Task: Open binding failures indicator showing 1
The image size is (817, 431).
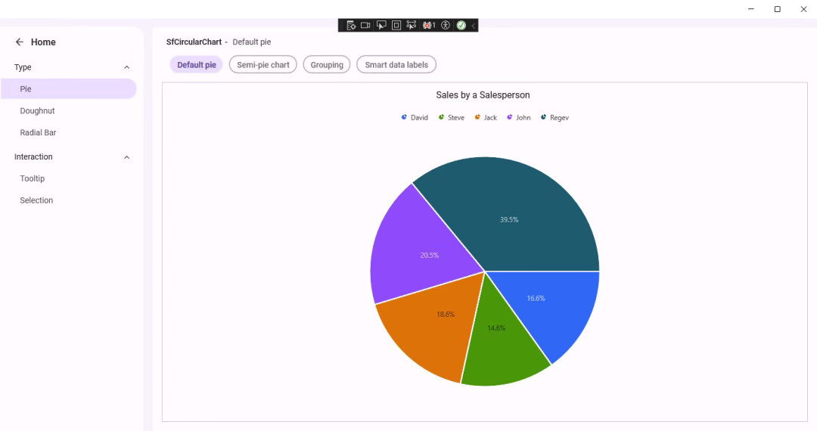Action: coord(429,25)
